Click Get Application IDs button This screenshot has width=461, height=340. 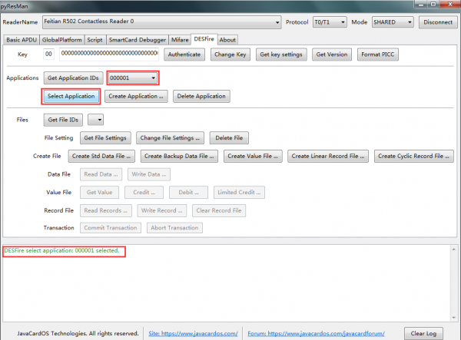point(73,78)
